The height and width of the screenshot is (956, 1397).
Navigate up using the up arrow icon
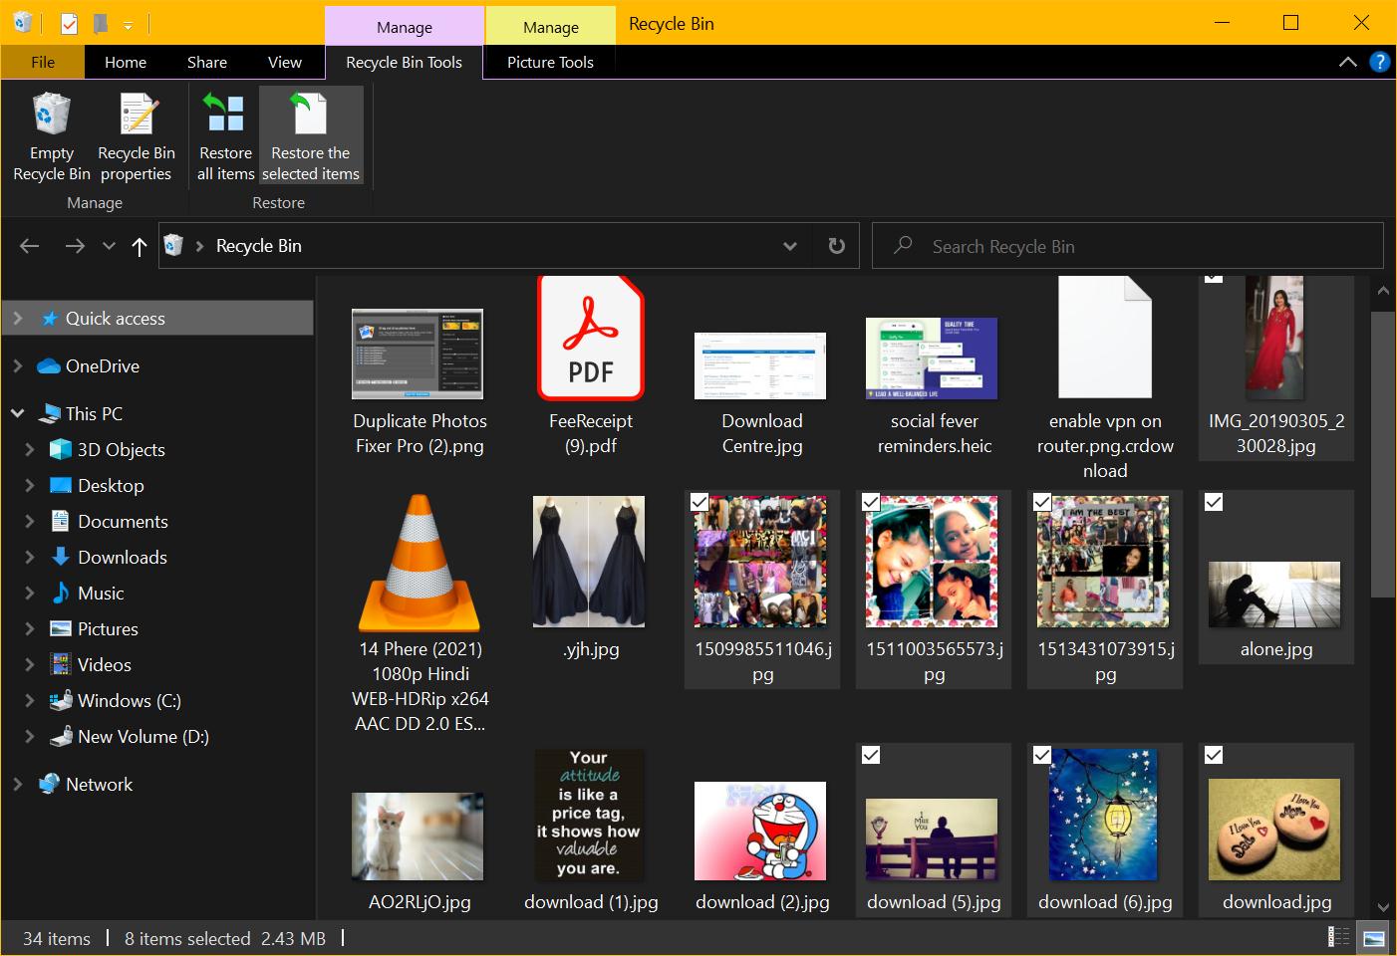[x=139, y=245]
